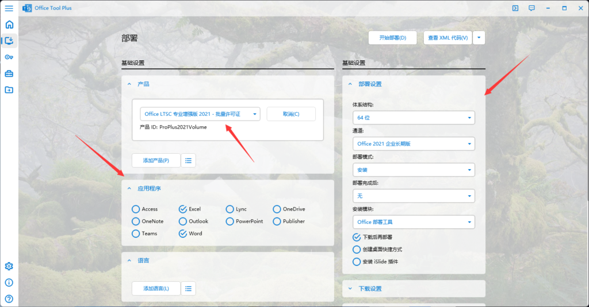Select the Lync application

click(236, 209)
